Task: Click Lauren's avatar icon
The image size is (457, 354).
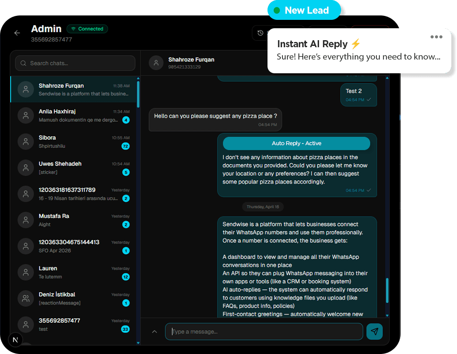Action: [26, 272]
